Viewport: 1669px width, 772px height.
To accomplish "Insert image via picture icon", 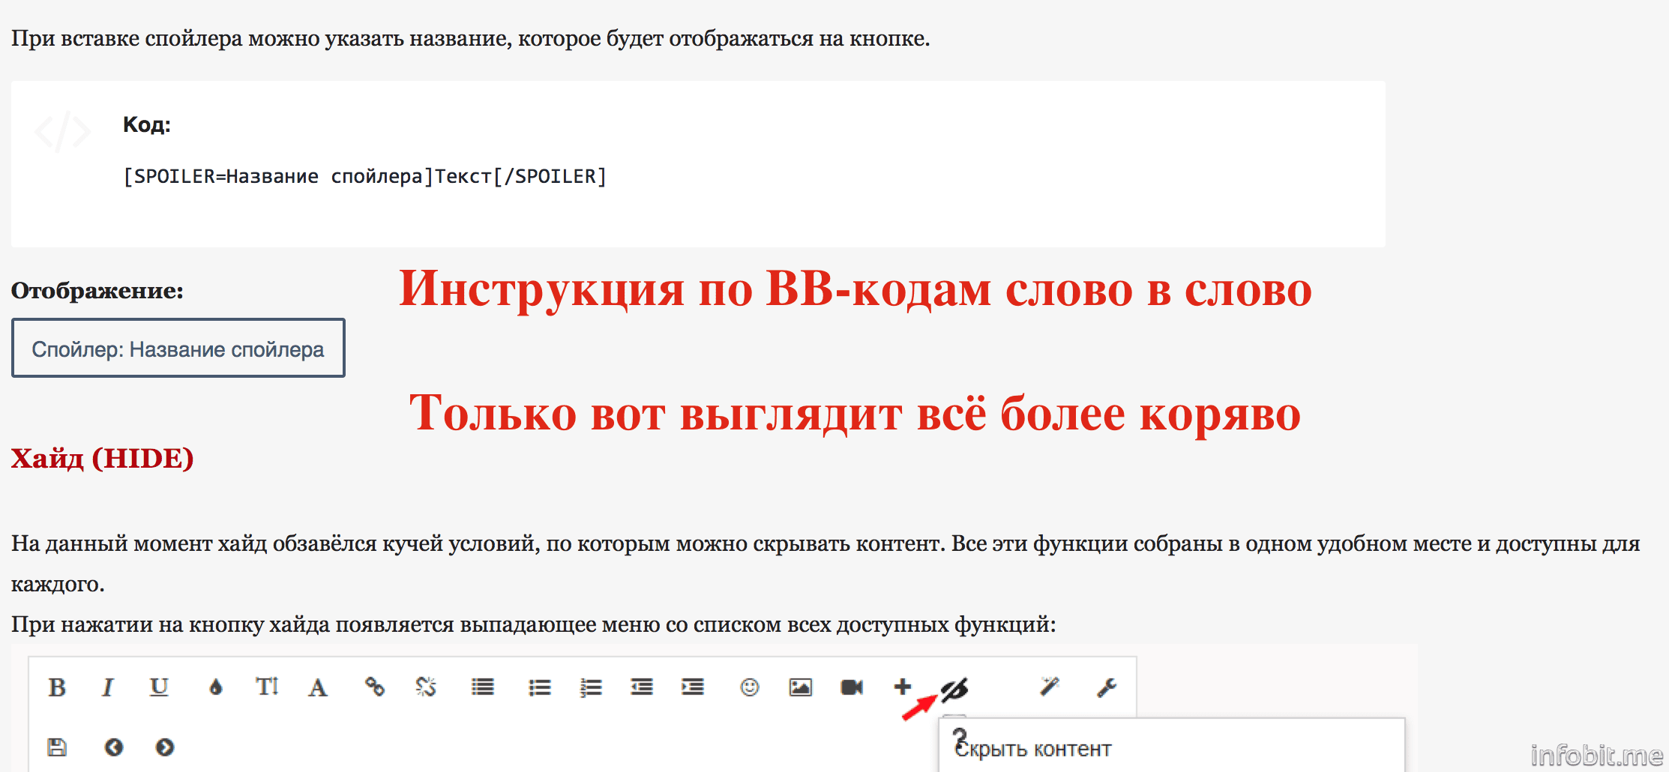I will 801,687.
